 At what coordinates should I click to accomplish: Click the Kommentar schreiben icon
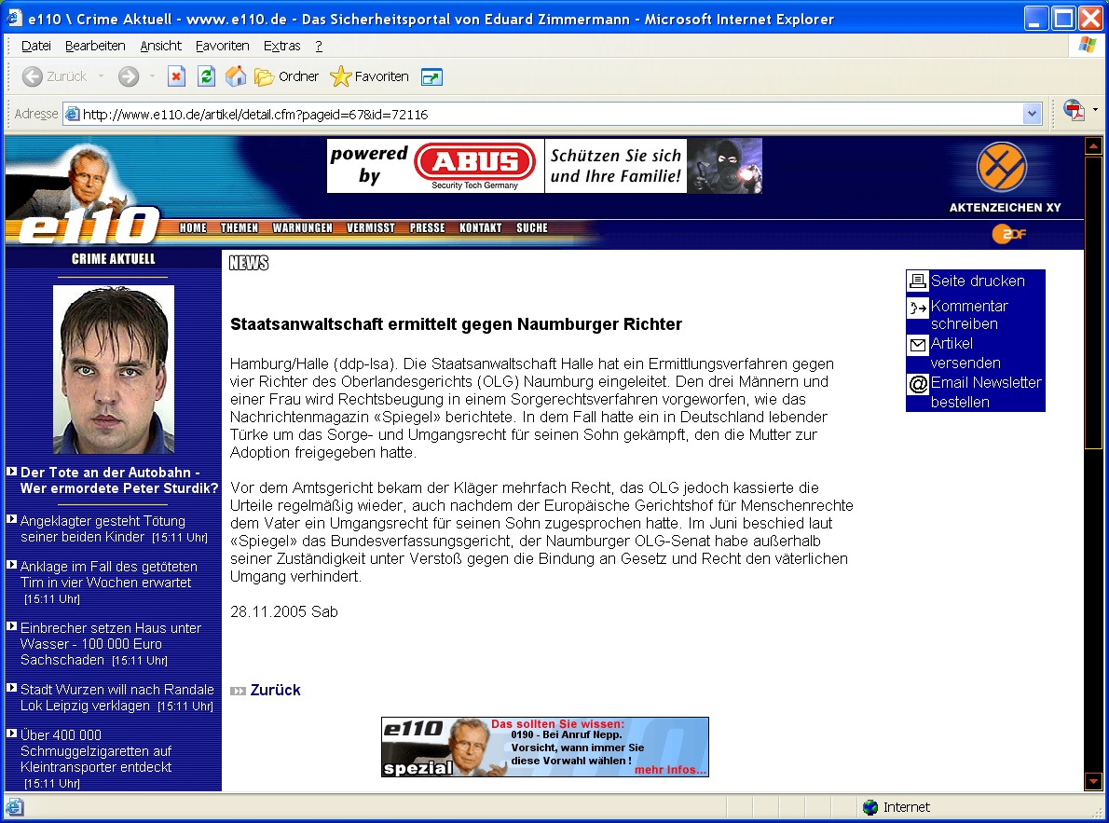[918, 308]
